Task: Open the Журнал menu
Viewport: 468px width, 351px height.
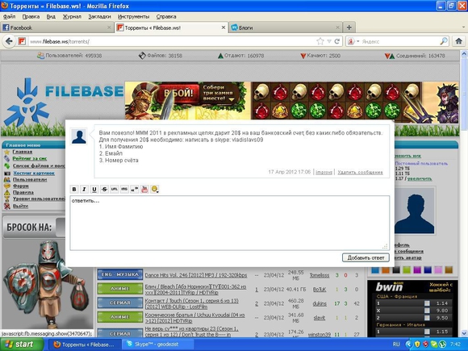Action: (x=72, y=17)
